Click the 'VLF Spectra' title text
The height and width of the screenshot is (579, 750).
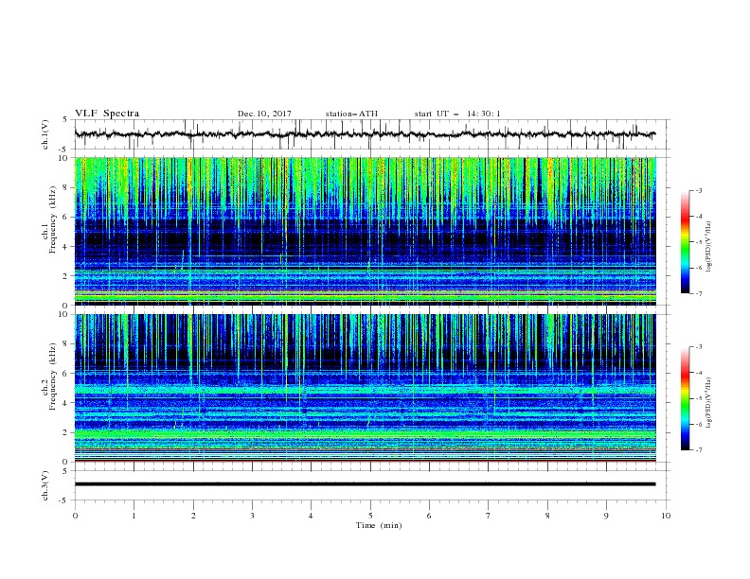point(107,114)
